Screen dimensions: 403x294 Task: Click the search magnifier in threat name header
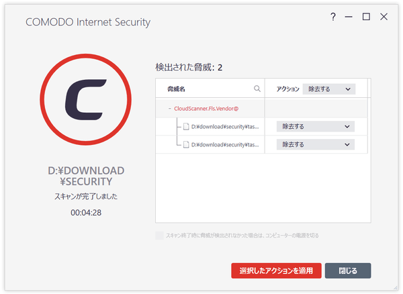click(257, 89)
